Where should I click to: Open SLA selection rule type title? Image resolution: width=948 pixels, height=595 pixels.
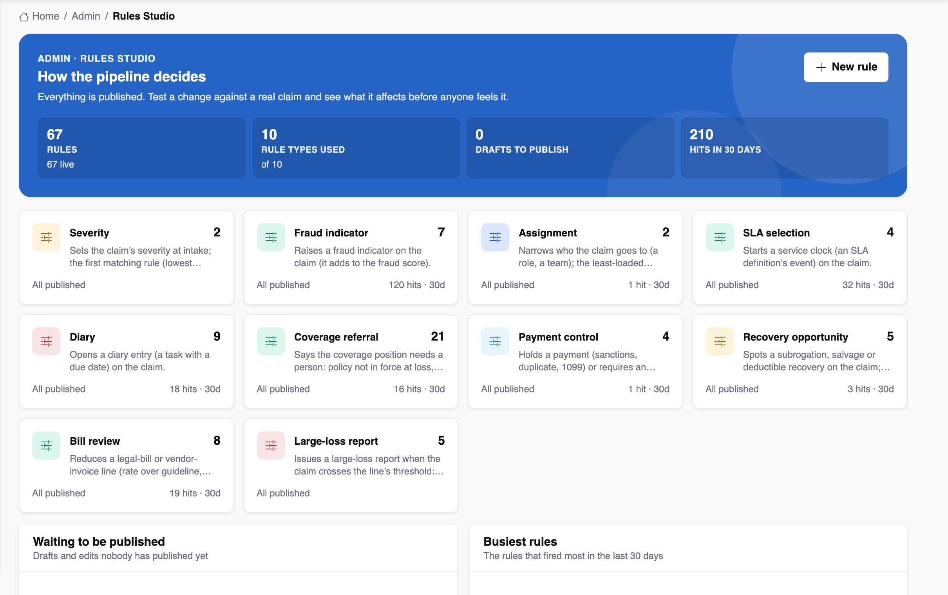[776, 233]
